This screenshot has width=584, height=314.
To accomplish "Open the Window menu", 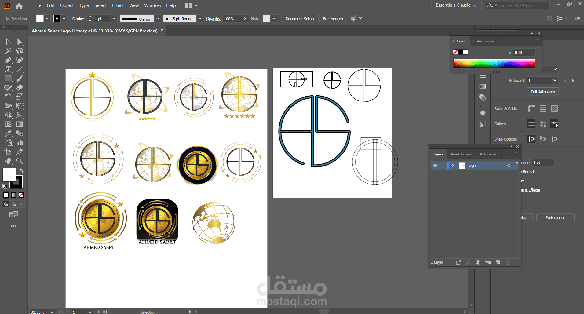I will [153, 5].
